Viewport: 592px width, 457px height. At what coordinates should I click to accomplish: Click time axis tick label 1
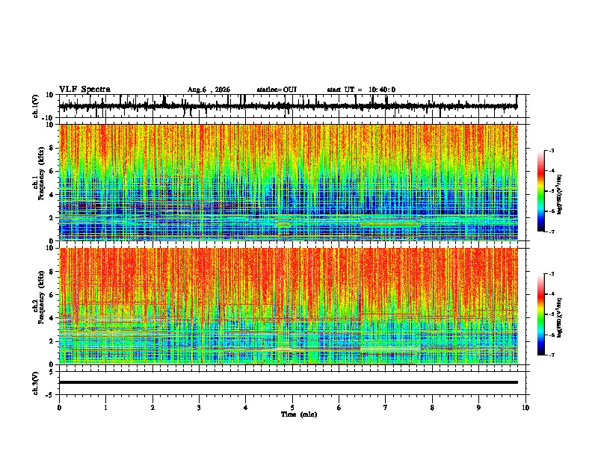[x=105, y=408]
